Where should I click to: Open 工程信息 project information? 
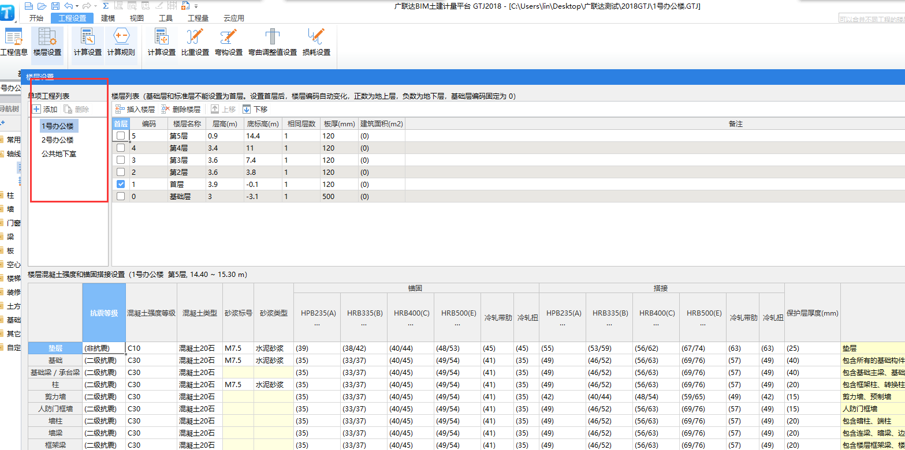click(13, 42)
